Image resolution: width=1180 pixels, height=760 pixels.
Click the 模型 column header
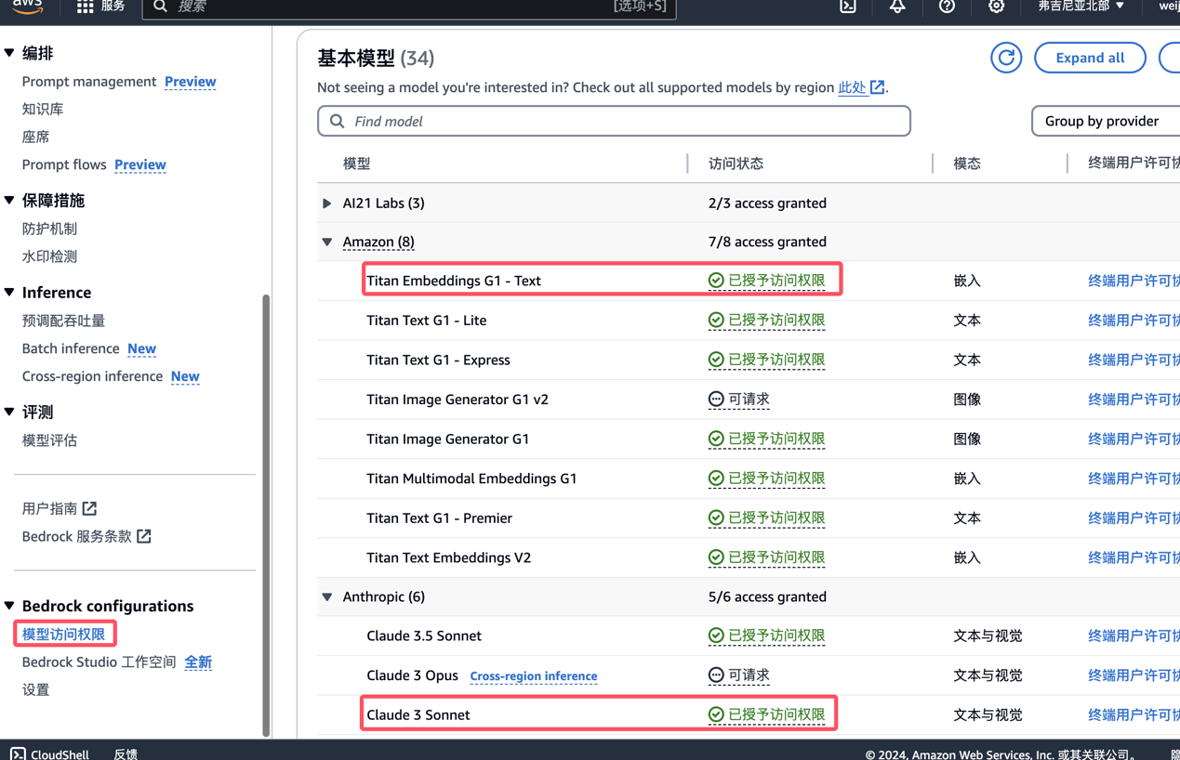356,164
